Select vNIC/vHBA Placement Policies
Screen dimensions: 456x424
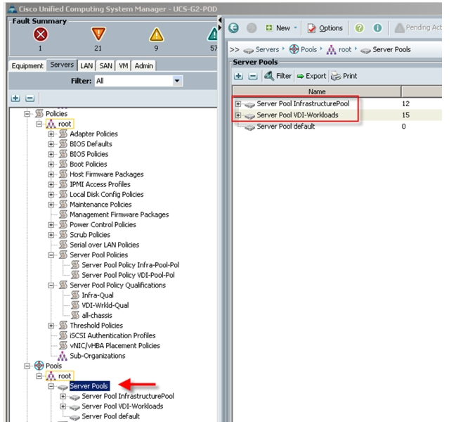click(115, 346)
